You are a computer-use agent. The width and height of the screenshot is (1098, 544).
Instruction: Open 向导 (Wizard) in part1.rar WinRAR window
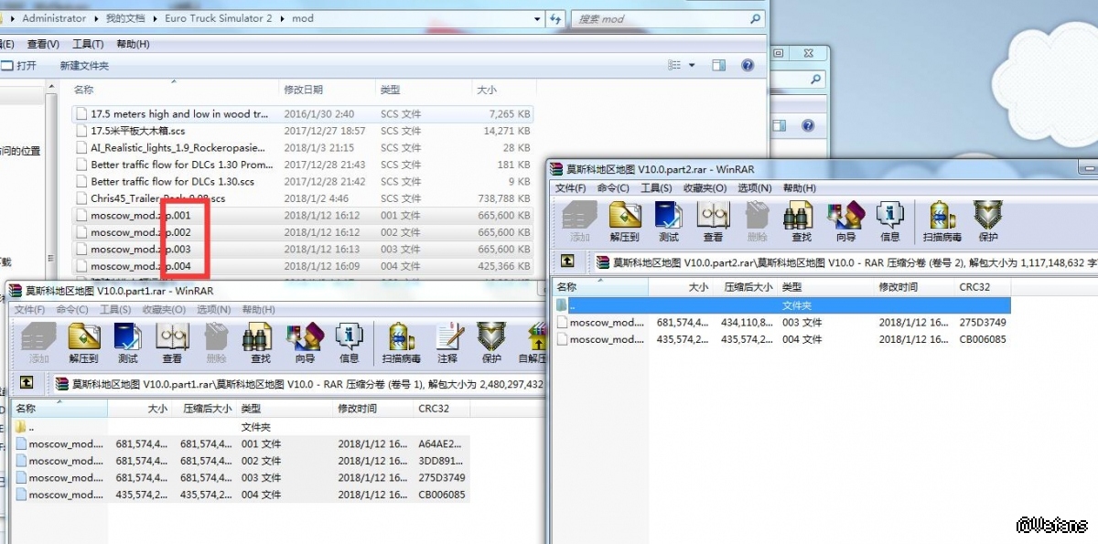(304, 344)
